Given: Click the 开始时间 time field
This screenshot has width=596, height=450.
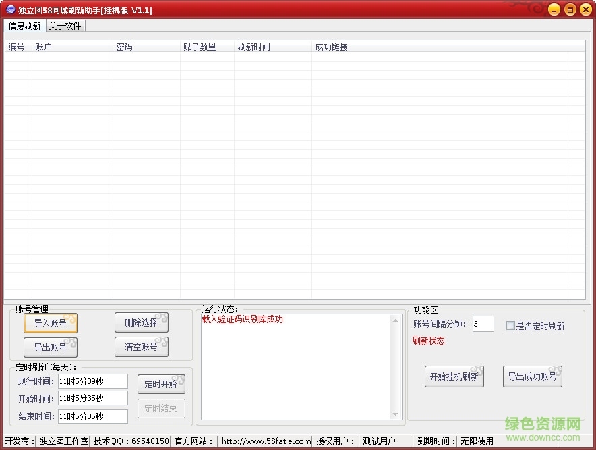Looking at the screenshot, I should tap(93, 398).
